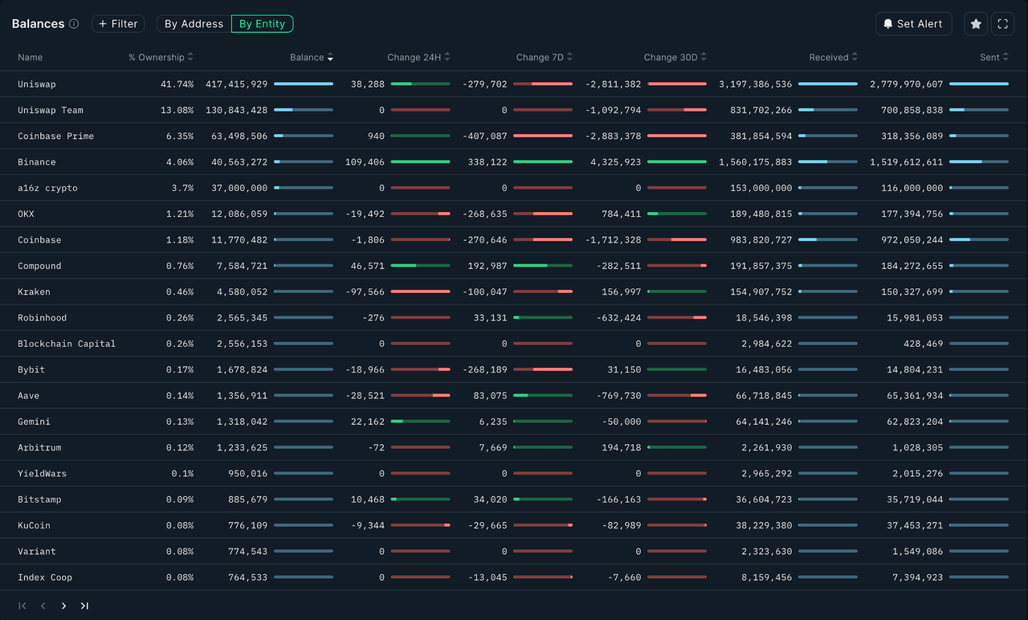Click the Arbitrum entity name
This screenshot has width=1028, height=620.
tap(39, 447)
